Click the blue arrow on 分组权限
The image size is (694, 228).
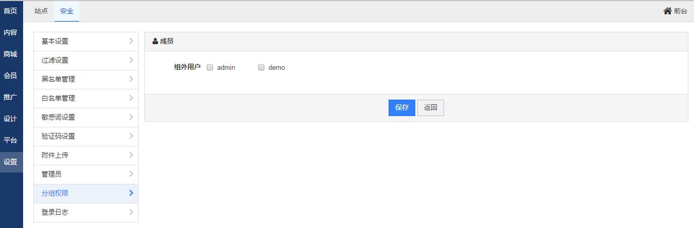[x=131, y=193]
